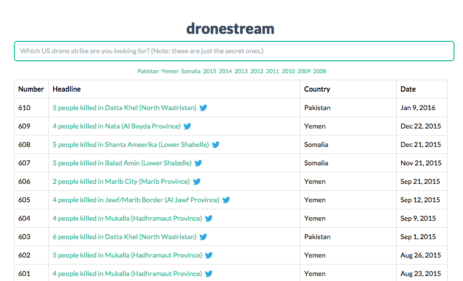Image resolution: width=463 pixels, height=281 pixels.
Task: Show strikes from 2012
Action: tap(257, 71)
